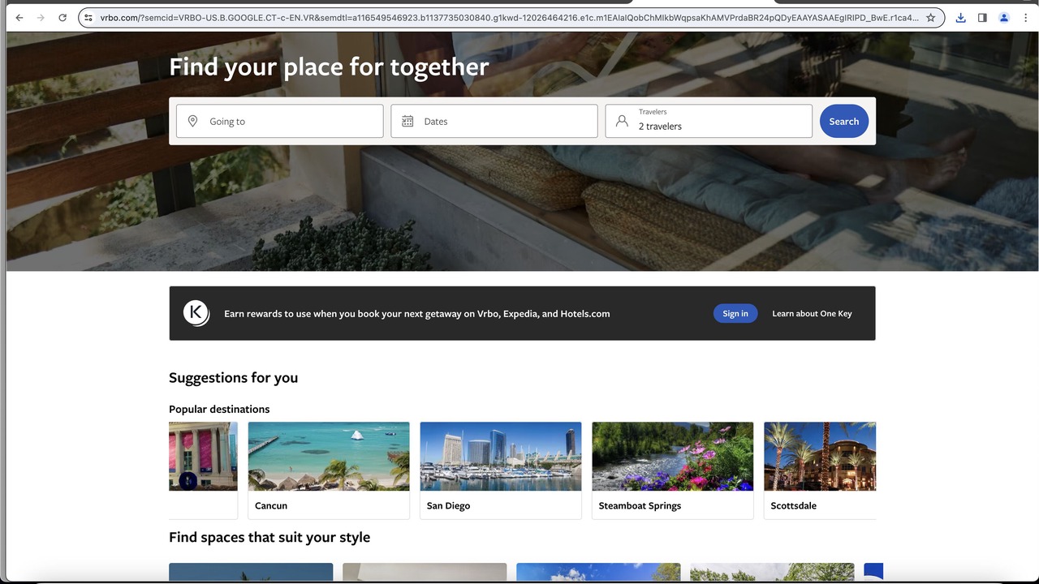
Task: Click the Going to destination field
Action: [x=280, y=121]
